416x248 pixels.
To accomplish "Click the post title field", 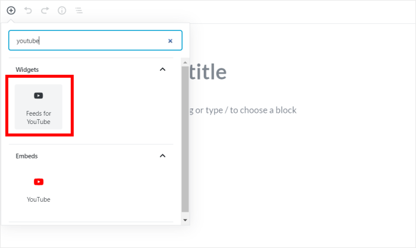I will coord(208,72).
